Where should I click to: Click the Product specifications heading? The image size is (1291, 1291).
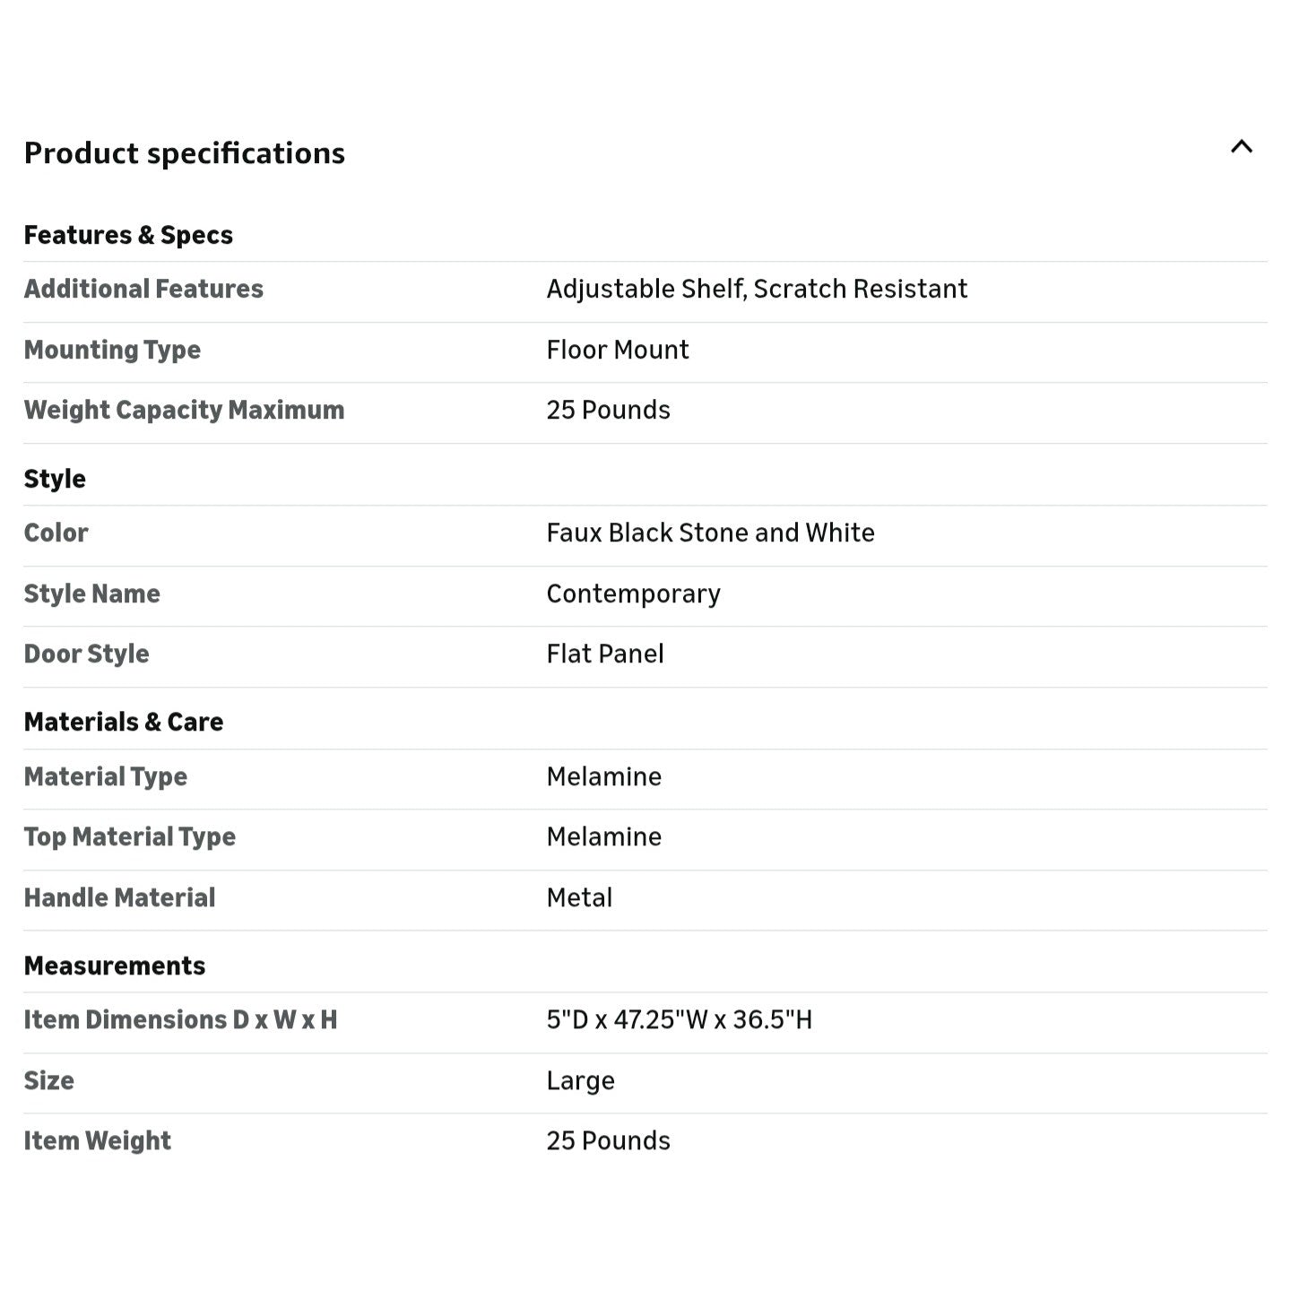185,153
